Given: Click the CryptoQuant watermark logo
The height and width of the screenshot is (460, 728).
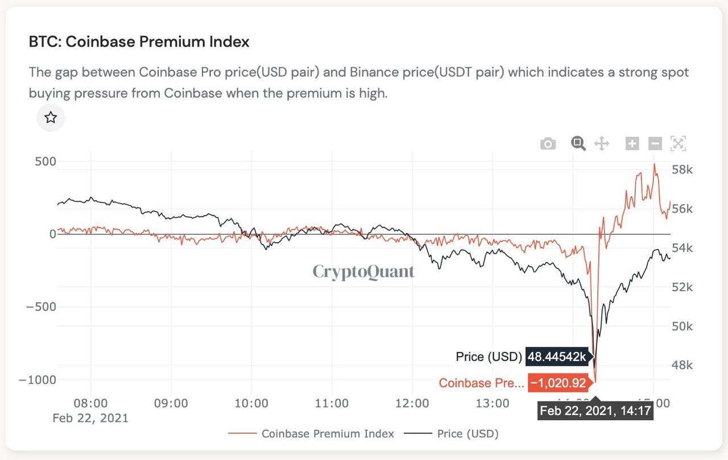Looking at the screenshot, I should (x=362, y=272).
